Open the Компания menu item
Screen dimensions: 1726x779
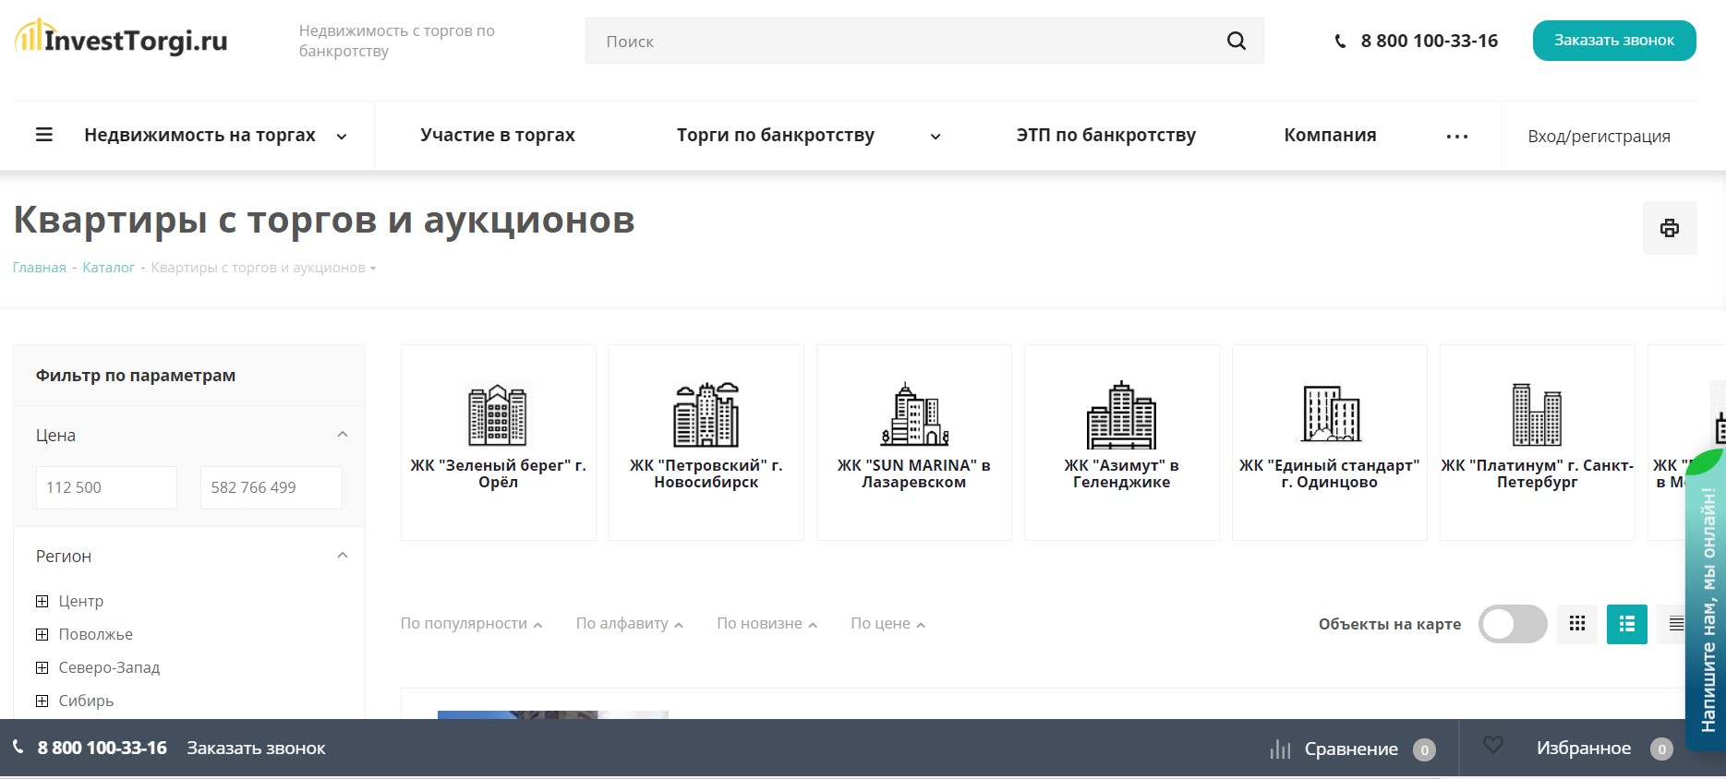[1330, 135]
